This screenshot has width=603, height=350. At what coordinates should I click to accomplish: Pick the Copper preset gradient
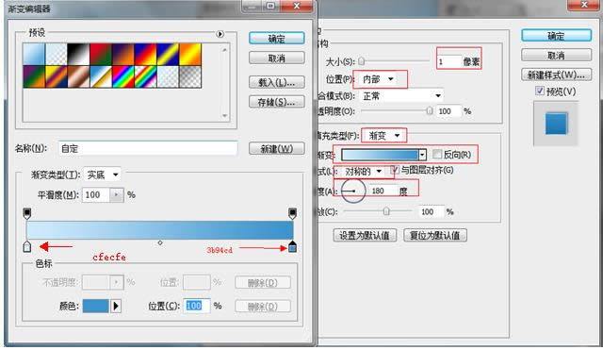tap(78, 76)
